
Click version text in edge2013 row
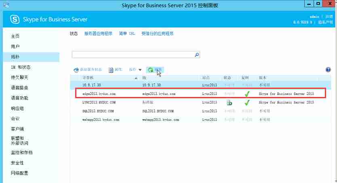point(286,94)
